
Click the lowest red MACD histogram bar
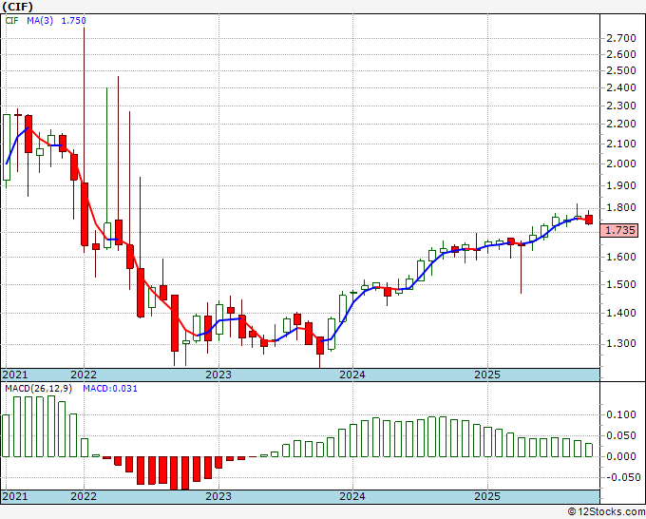pyautogui.click(x=174, y=472)
